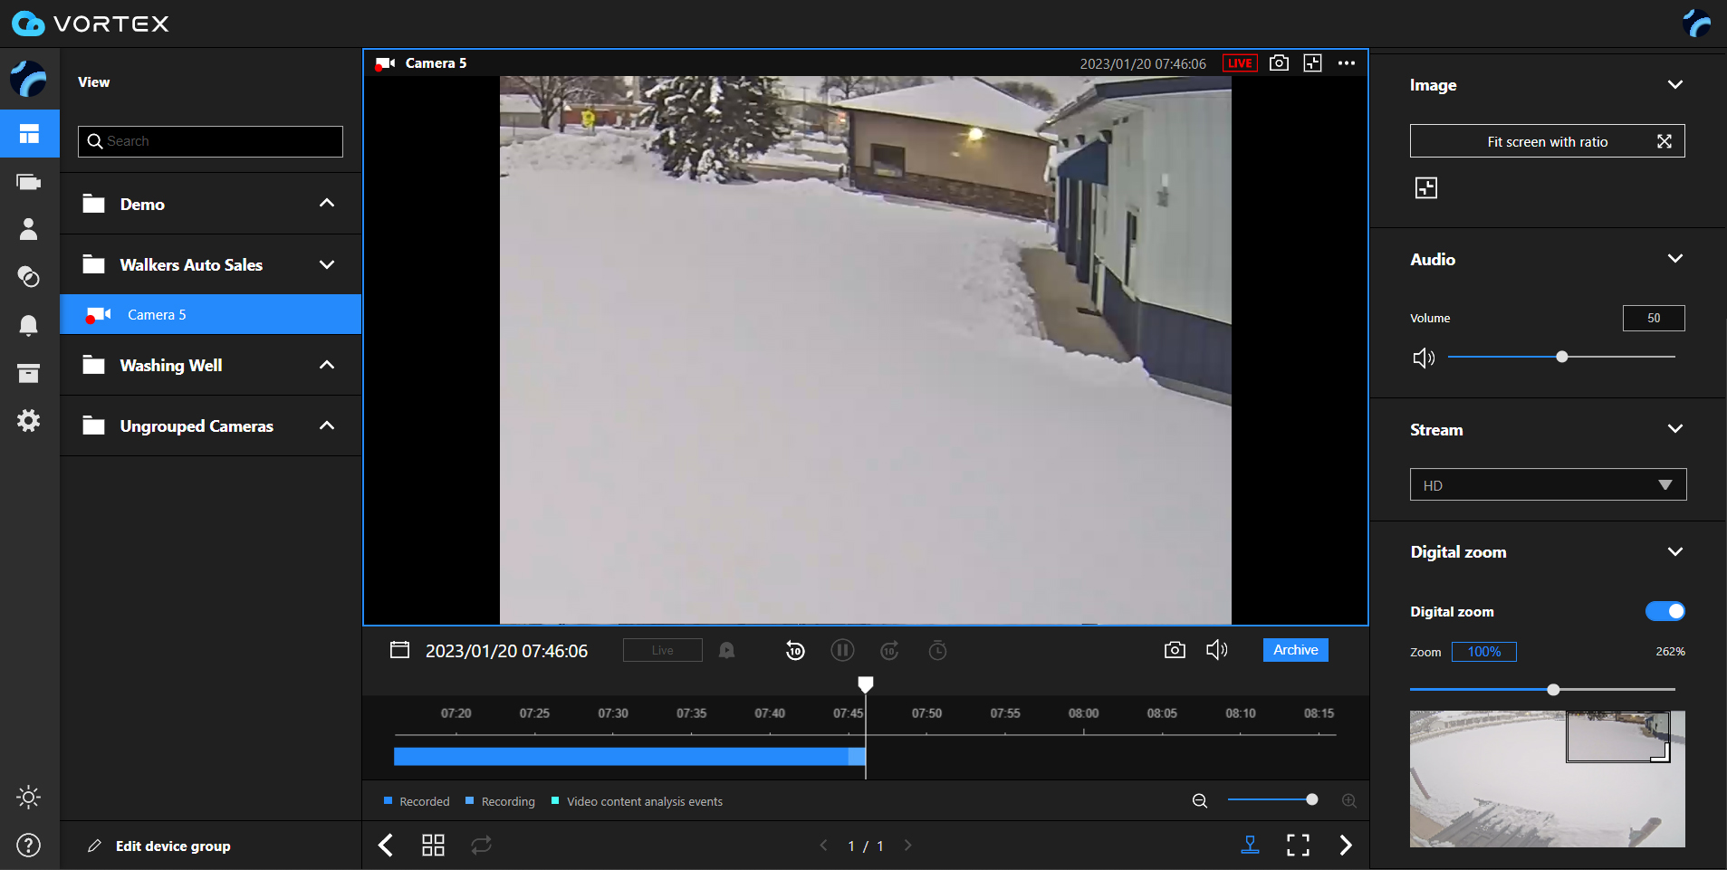Expand the Ungrouped Cameras folder

pyautogui.click(x=327, y=426)
